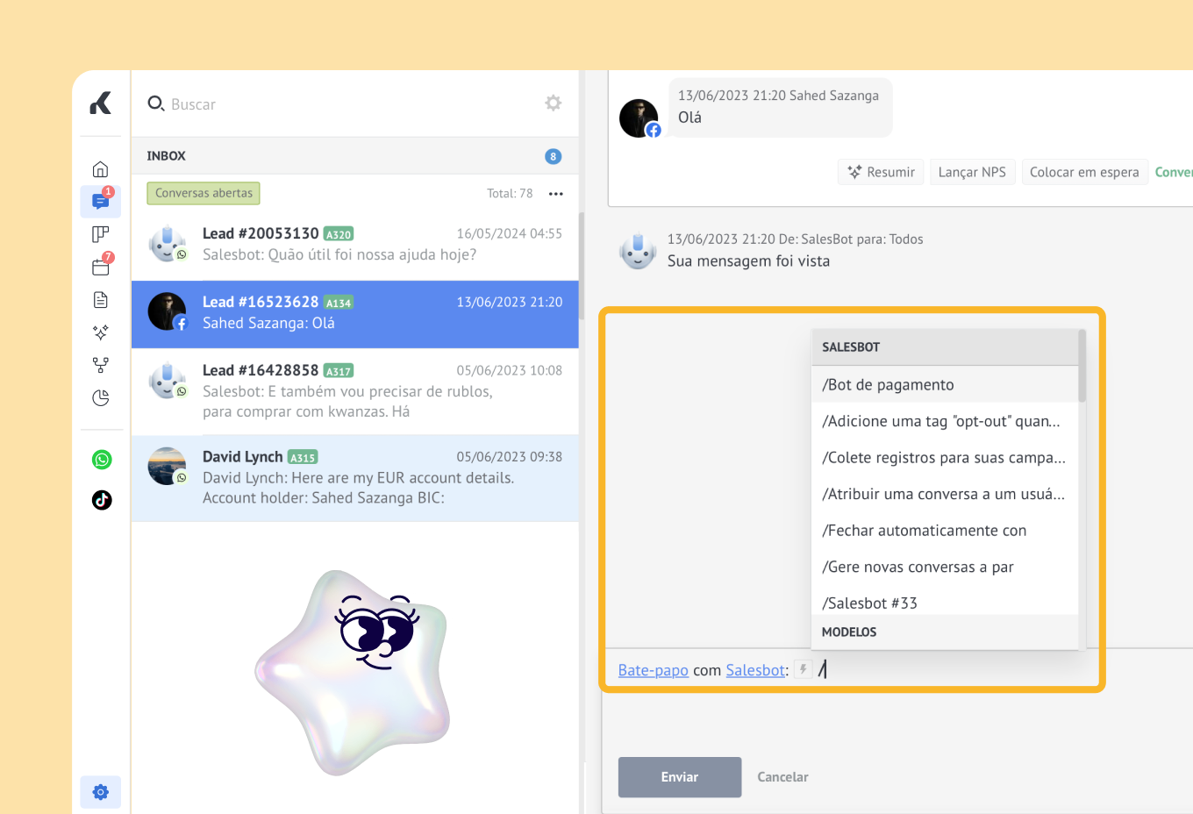The height and width of the screenshot is (814, 1193).
Task: Choose '/Salesbot #33' option
Action: (869, 603)
